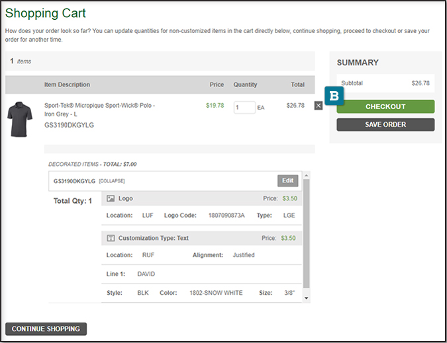Select the Logo section header row
The height and width of the screenshot is (343, 447).
coord(202,198)
